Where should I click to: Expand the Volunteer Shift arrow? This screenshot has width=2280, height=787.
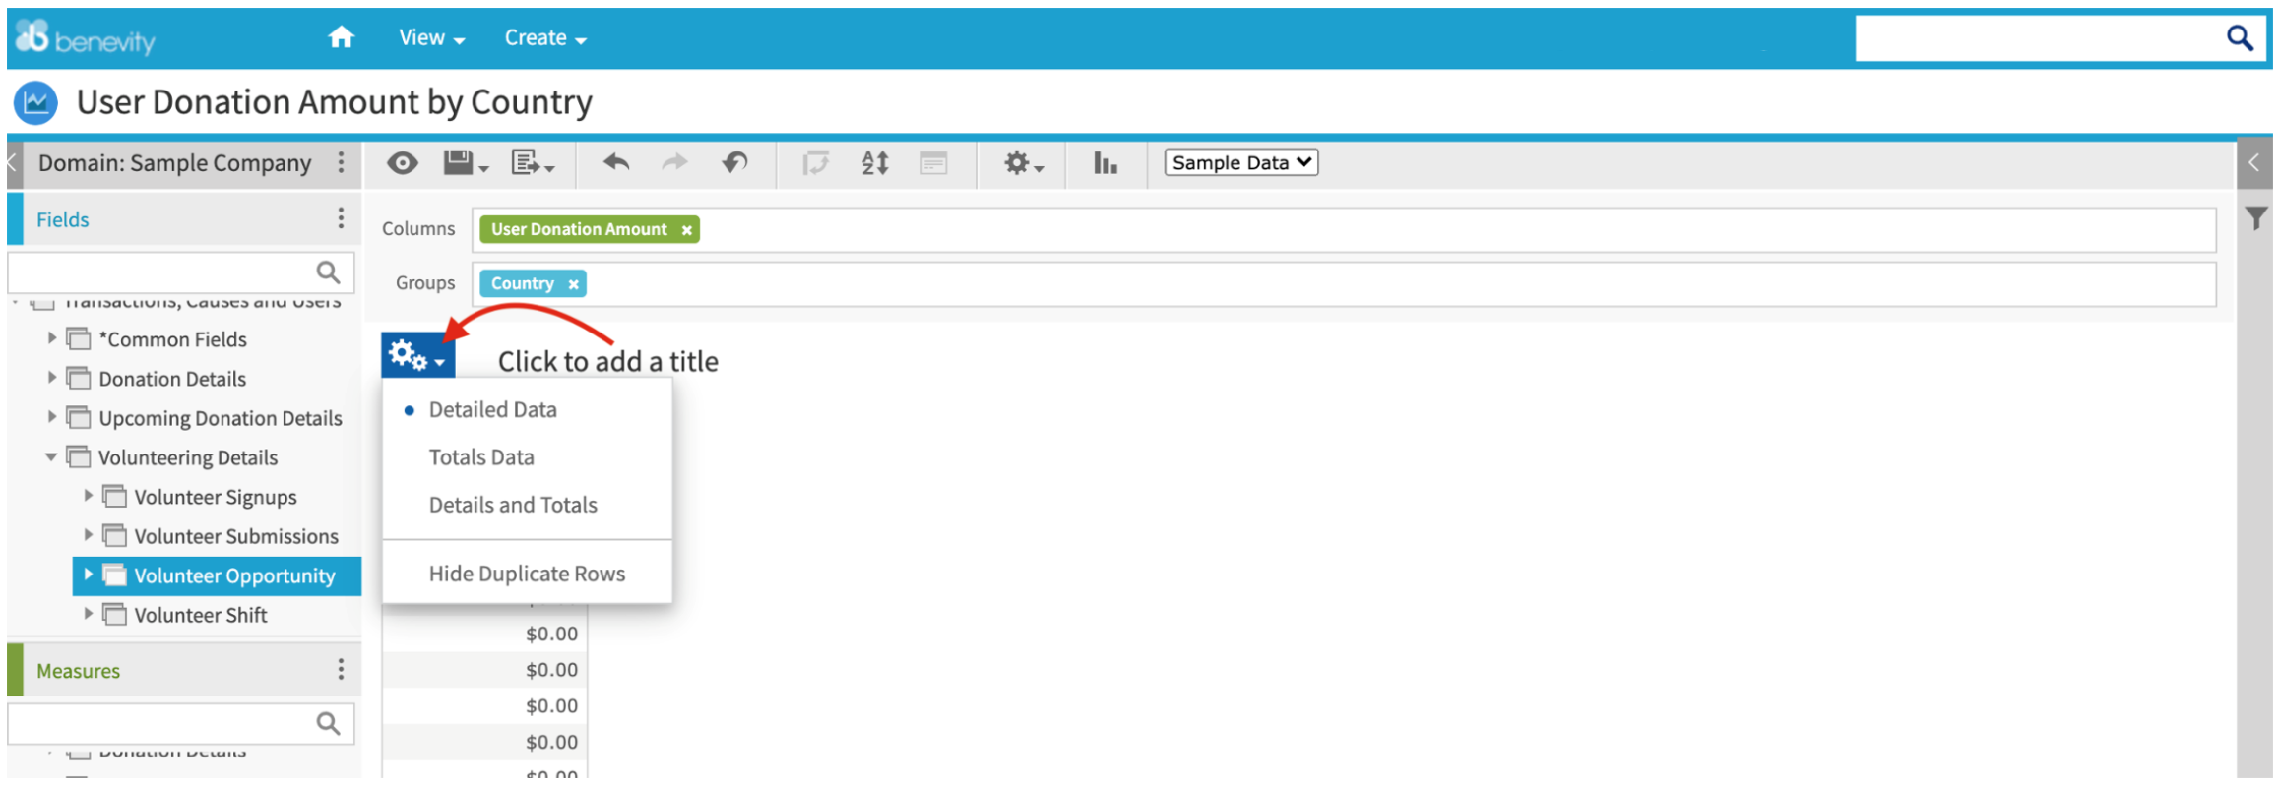point(88,613)
